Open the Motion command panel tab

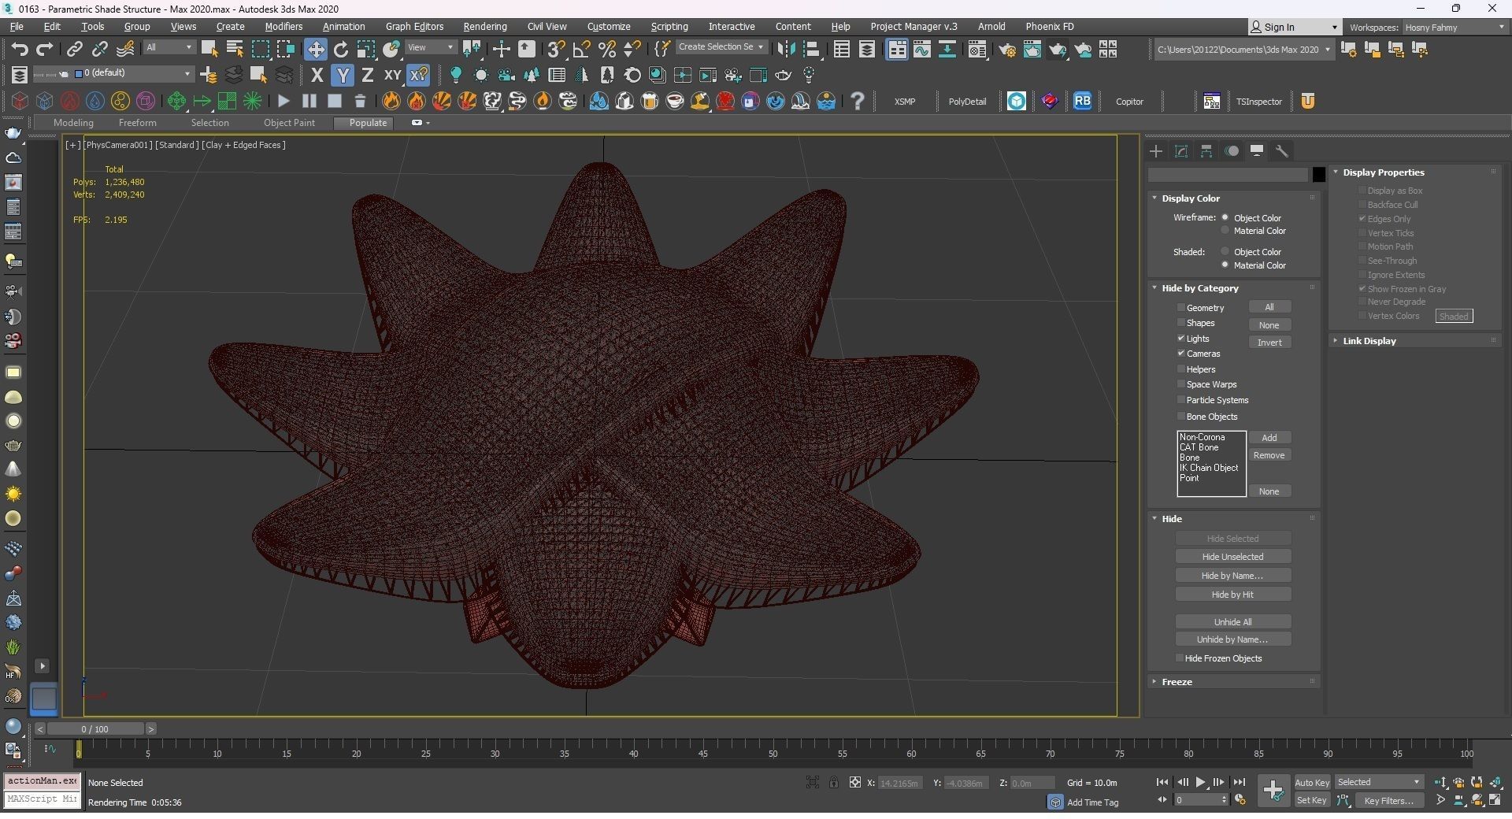tap(1232, 151)
